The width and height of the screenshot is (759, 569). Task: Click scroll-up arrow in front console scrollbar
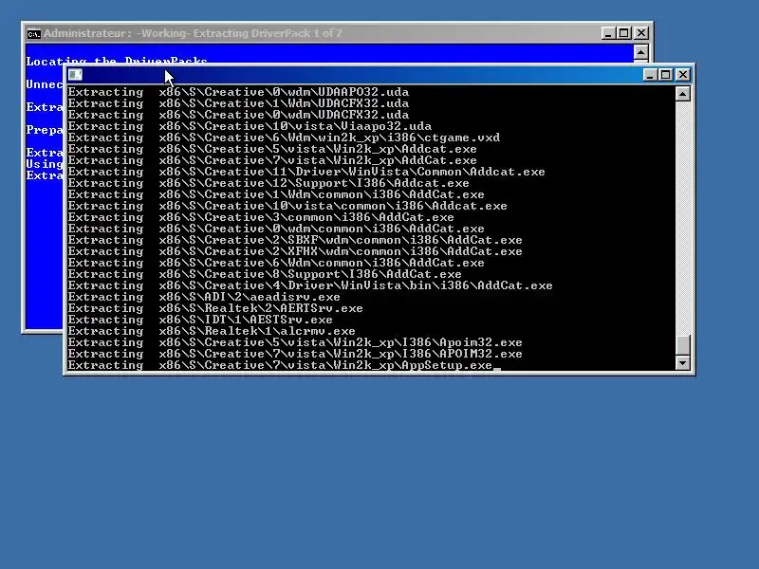tap(682, 94)
